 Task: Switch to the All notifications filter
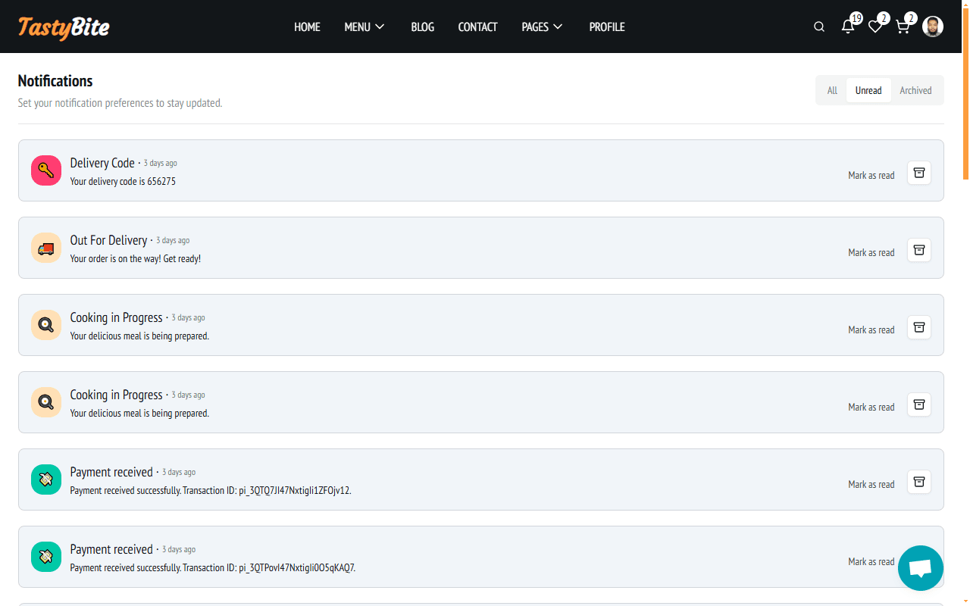832,90
